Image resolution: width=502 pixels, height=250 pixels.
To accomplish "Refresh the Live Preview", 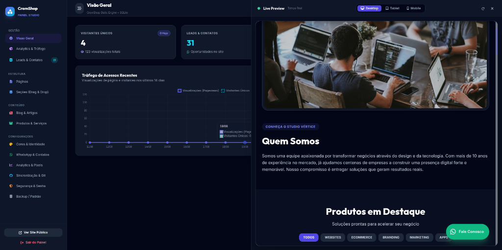I will [483, 9].
